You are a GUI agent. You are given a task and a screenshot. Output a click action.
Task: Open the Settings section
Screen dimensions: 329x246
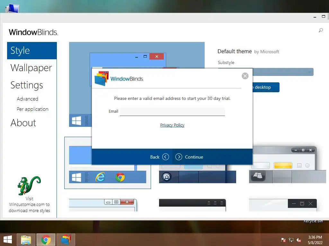(x=27, y=85)
